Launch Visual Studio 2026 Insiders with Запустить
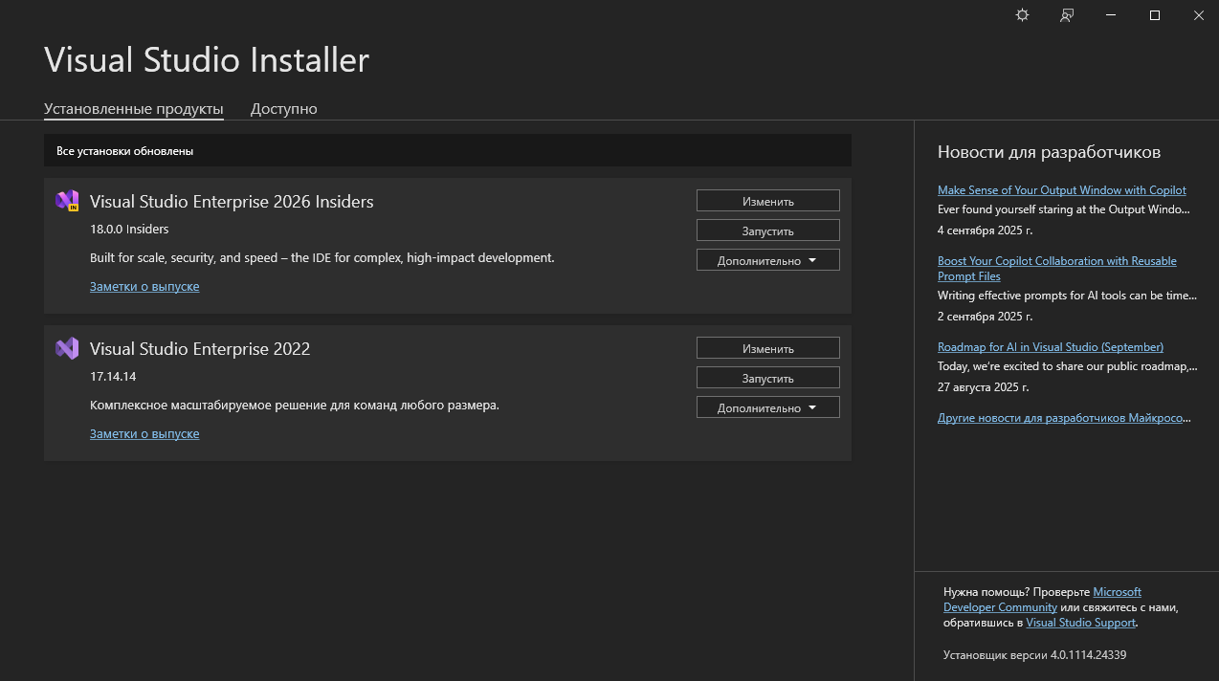This screenshot has height=681, width=1219. [768, 231]
